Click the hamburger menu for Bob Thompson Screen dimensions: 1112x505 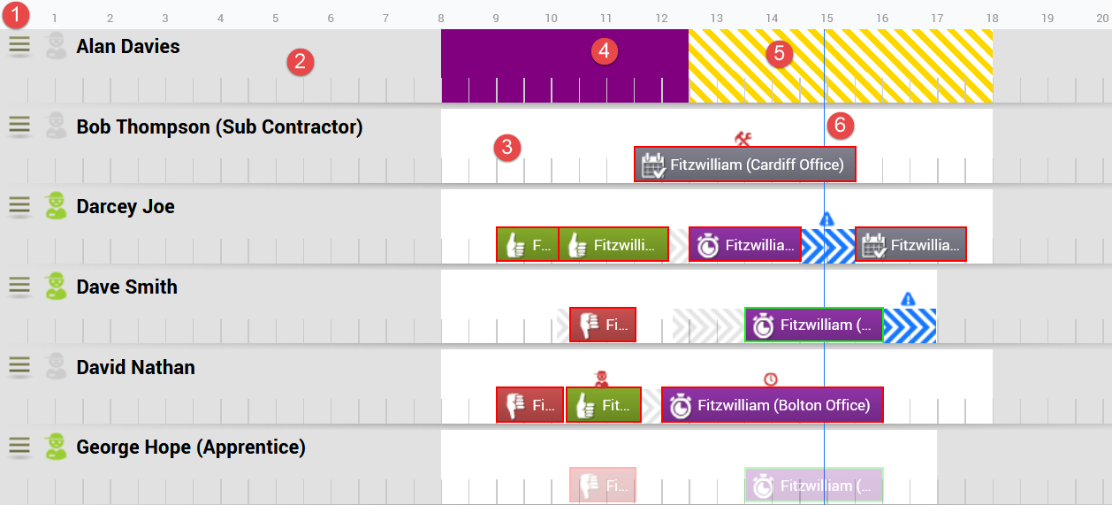coord(19,126)
